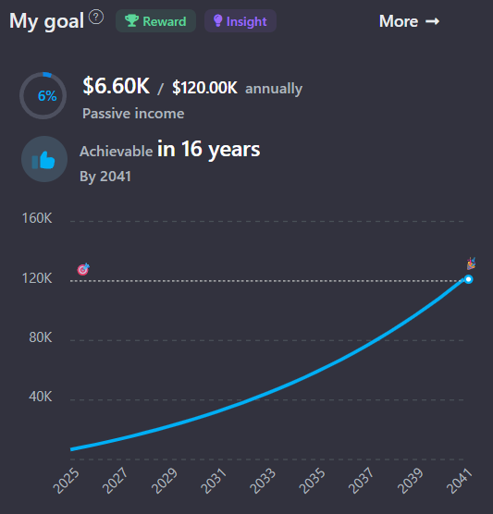Image resolution: width=493 pixels, height=514 pixels.
Task: Click the 2033 label on the x-axis
Action: (263, 481)
